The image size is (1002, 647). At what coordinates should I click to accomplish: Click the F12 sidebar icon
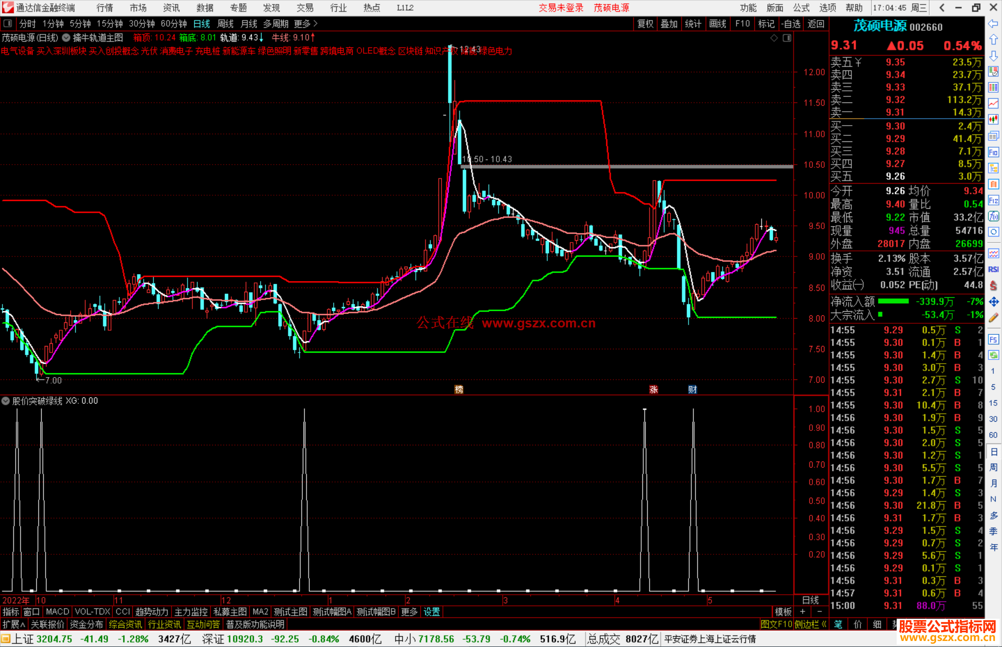pos(993,200)
